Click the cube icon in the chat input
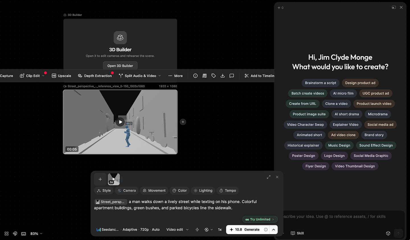 388,233
